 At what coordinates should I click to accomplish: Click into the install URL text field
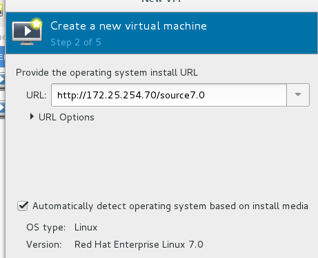[169, 95]
